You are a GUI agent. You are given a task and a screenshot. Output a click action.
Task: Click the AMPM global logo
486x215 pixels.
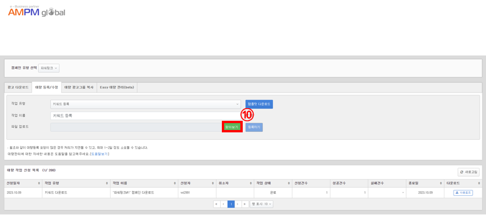click(36, 11)
